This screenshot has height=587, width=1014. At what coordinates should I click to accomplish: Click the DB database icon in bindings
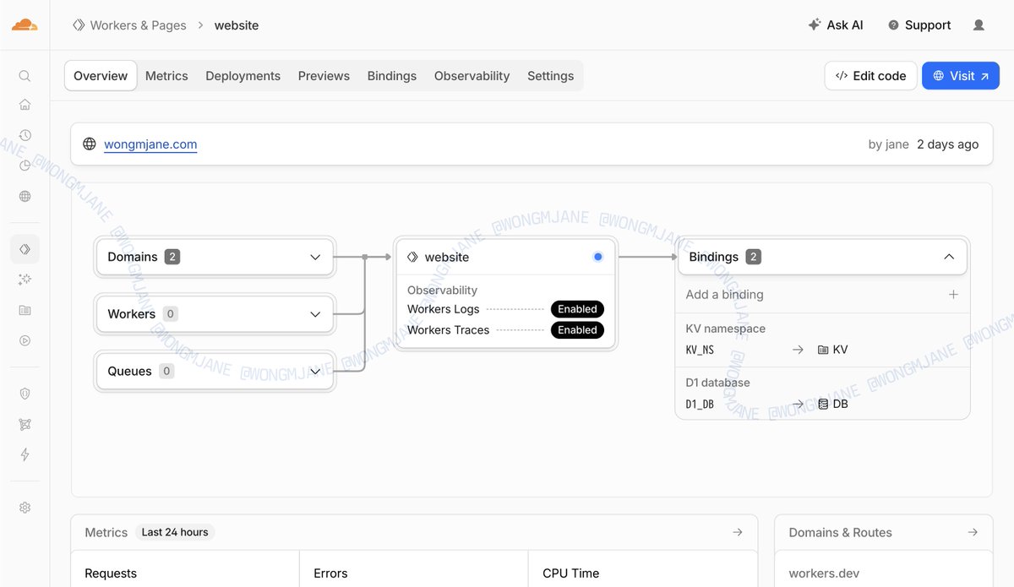pos(823,404)
